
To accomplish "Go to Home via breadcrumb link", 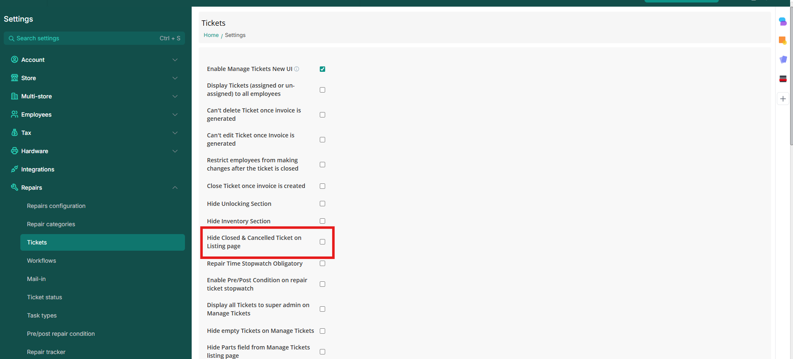I will pyautogui.click(x=211, y=35).
